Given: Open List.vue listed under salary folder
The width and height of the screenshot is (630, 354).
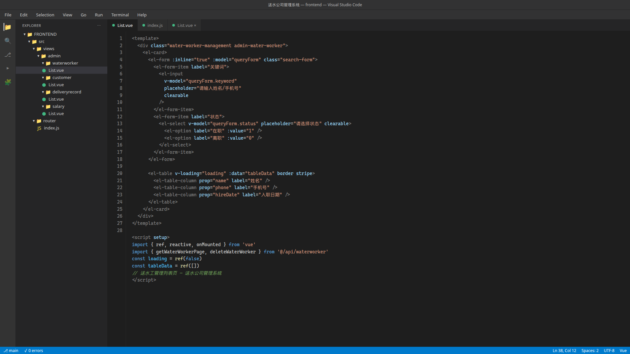Looking at the screenshot, I should [x=61, y=114].
